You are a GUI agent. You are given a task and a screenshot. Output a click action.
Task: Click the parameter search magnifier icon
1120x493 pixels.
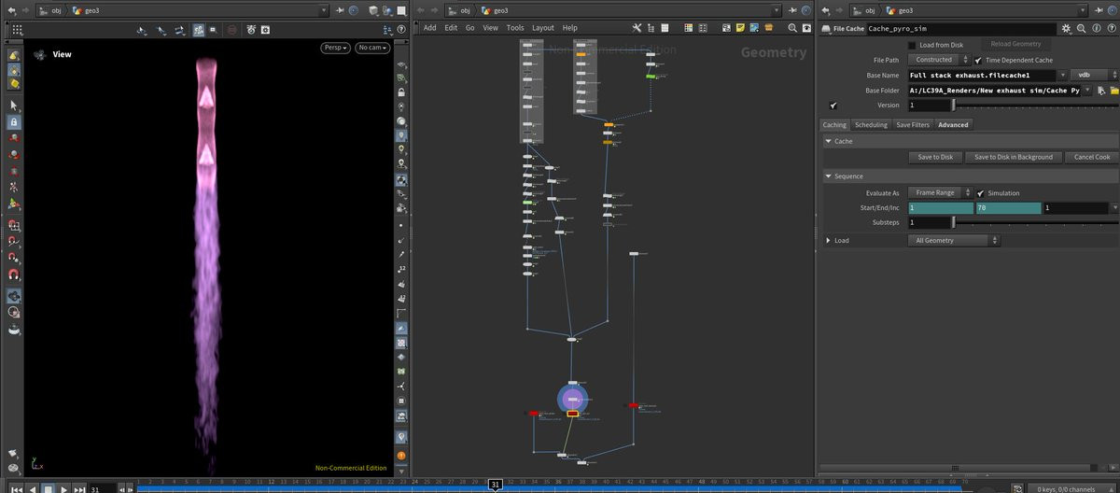pyautogui.click(x=1081, y=29)
